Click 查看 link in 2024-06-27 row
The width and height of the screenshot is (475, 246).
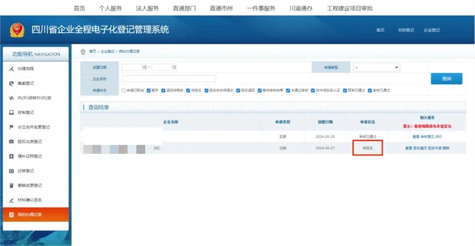coord(408,148)
